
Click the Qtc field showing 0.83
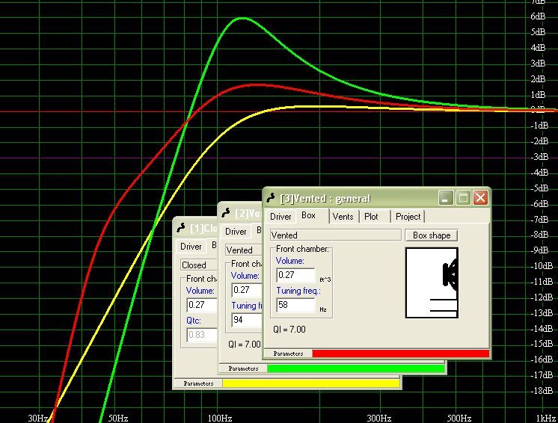point(202,335)
